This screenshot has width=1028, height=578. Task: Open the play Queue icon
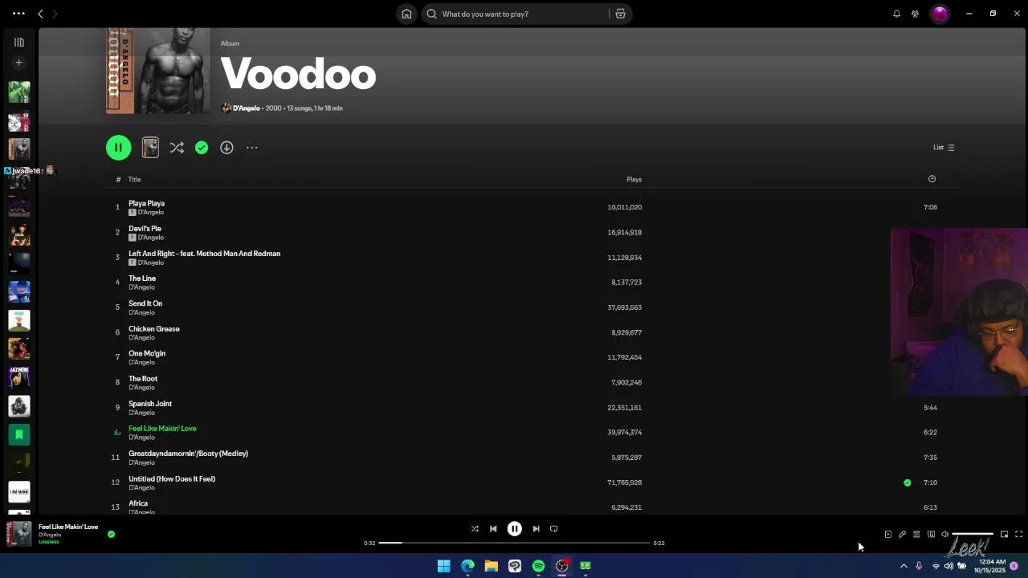tap(916, 535)
